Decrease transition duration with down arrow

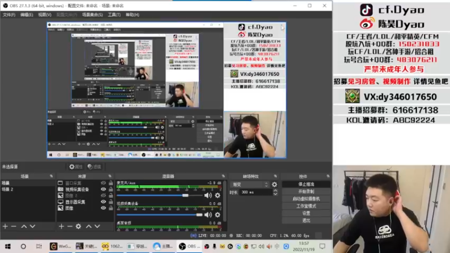click(x=275, y=194)
